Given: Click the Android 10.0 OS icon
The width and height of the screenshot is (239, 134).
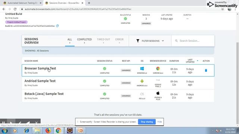Looking at the screenshot, I should coord(142,81).
